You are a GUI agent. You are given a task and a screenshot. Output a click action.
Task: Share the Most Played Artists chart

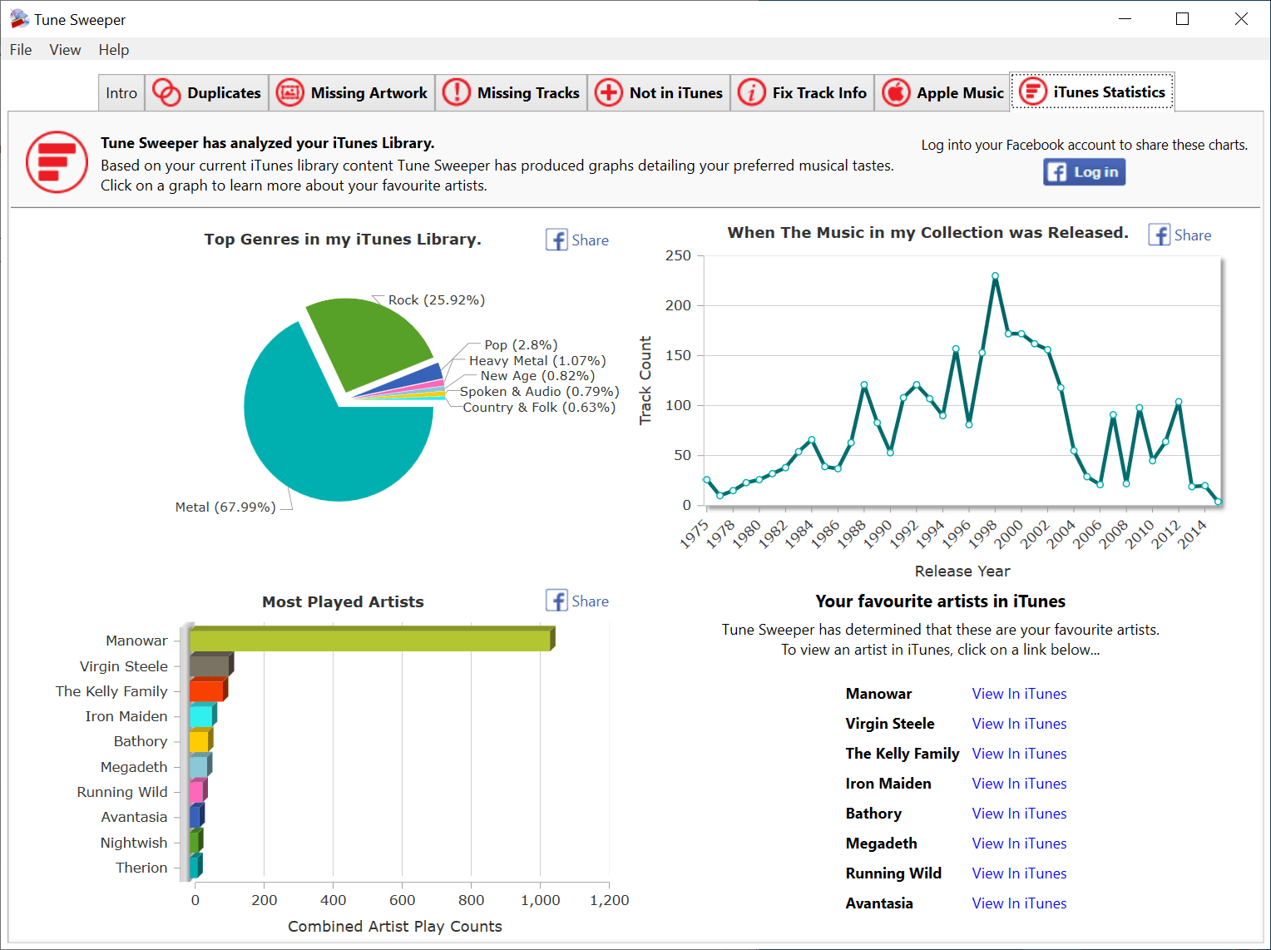point(590,601)
